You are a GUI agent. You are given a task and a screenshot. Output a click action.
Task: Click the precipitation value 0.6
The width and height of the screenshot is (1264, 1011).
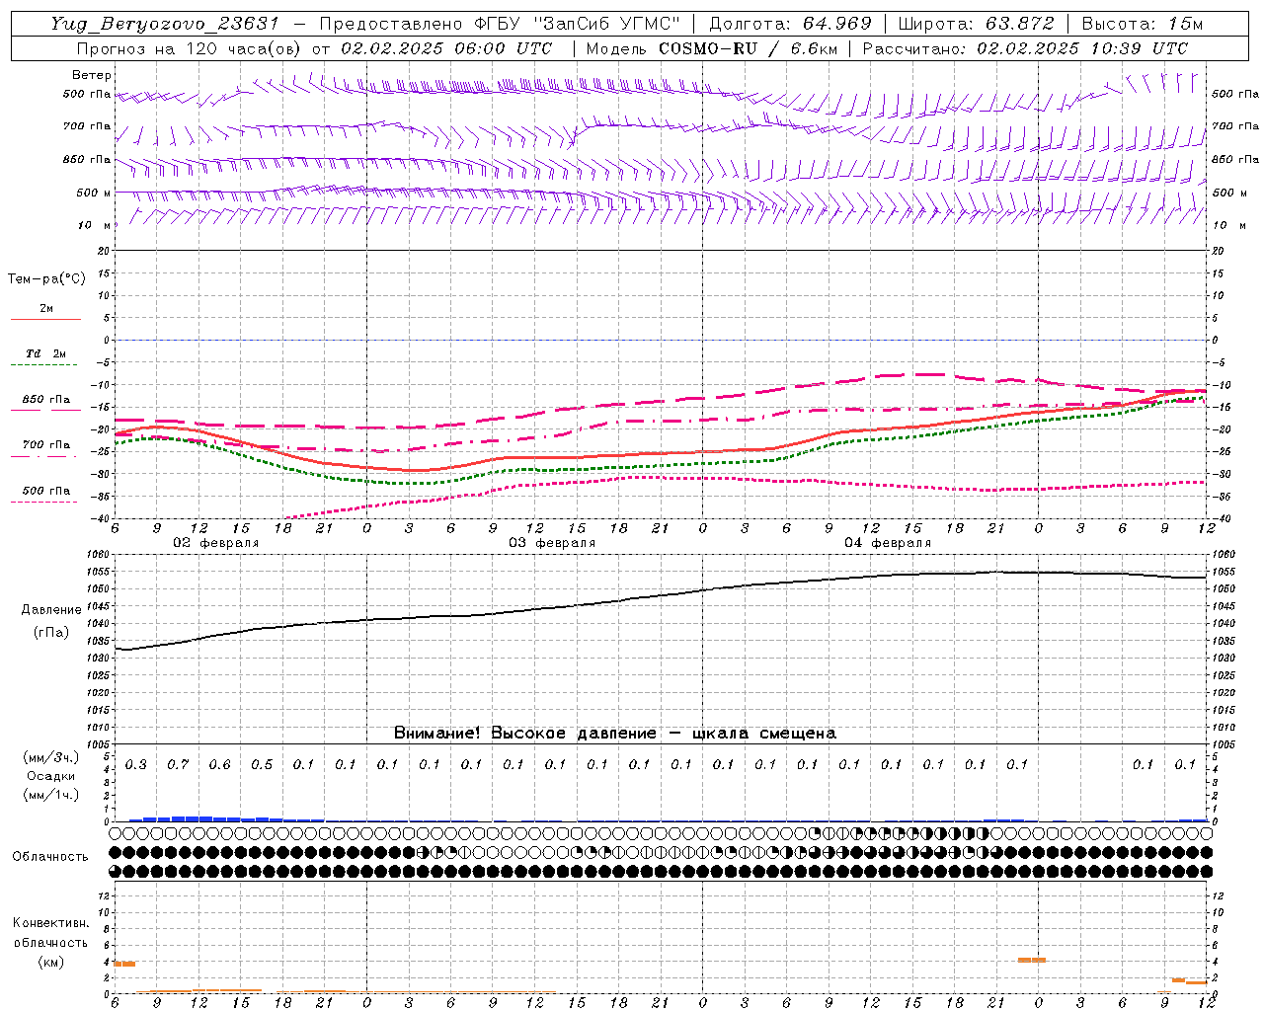220,765
